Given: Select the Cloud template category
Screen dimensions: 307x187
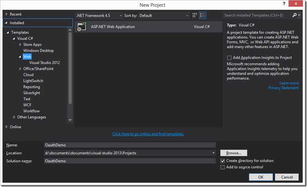Looking at the screenshot, I should 28,75.
